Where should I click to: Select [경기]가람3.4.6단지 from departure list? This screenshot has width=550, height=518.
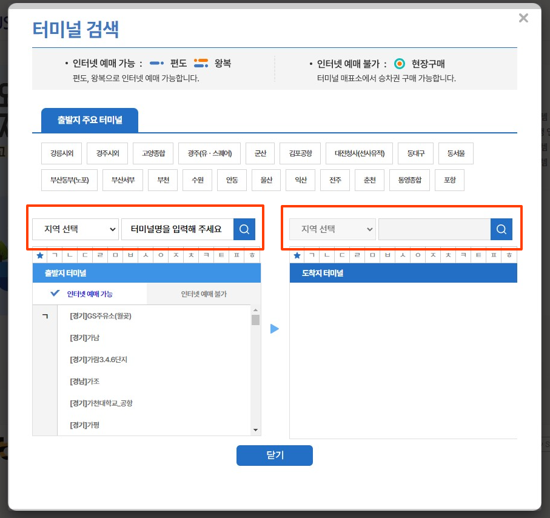[x=99, y=360]
